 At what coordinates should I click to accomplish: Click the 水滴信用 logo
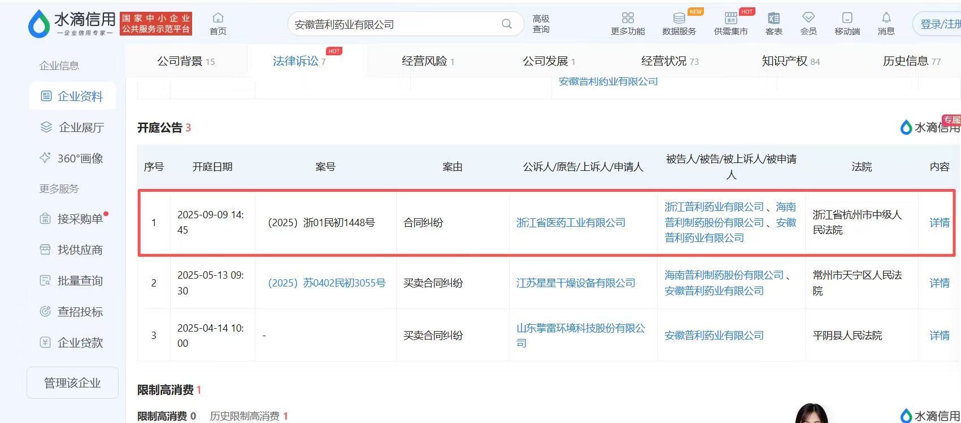[72, 24]
